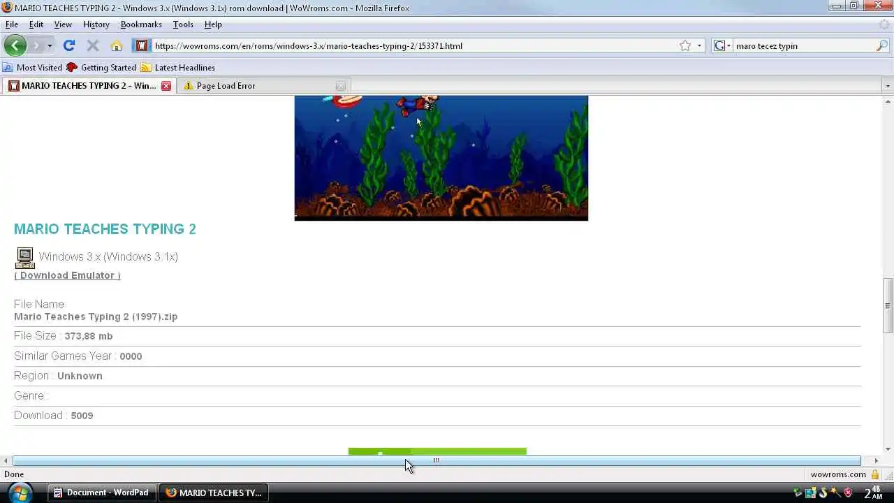
Task: Click the search magnifier icon
Action: pos(882,45)
